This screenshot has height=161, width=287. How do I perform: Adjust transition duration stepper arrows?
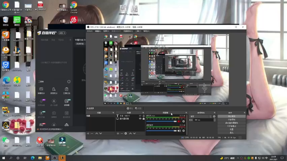215,120
